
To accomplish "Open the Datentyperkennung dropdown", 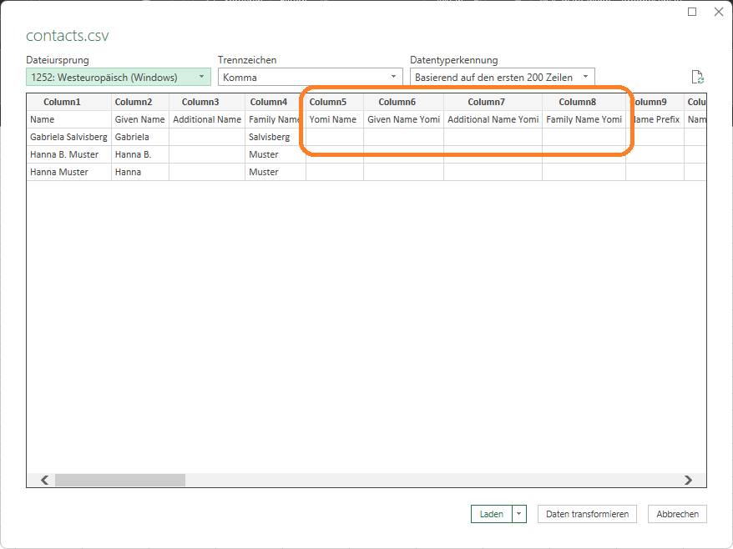I will pyautogui.click(x=502, y=78).
